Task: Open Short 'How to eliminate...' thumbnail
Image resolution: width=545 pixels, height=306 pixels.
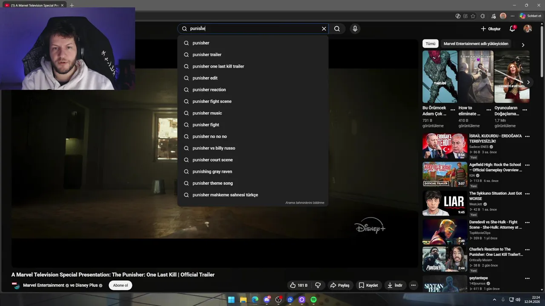Action: pos(476,76)
